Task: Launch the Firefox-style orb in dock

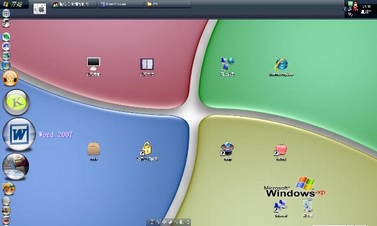Action: pos(6,65)
